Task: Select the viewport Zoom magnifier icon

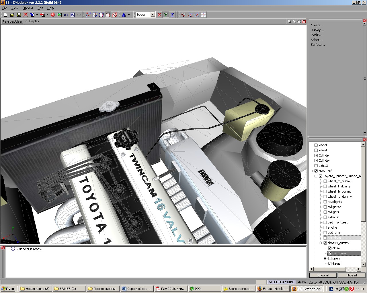Action: [290, 21]
